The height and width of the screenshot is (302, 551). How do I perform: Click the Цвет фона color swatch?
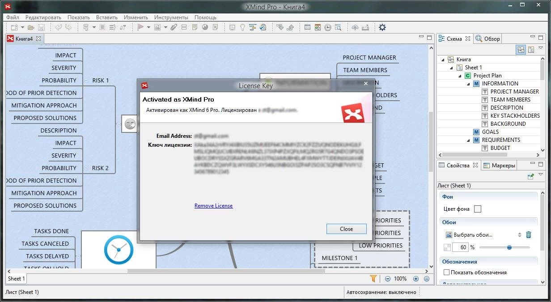pyautogui.click(x=478, y=209)
